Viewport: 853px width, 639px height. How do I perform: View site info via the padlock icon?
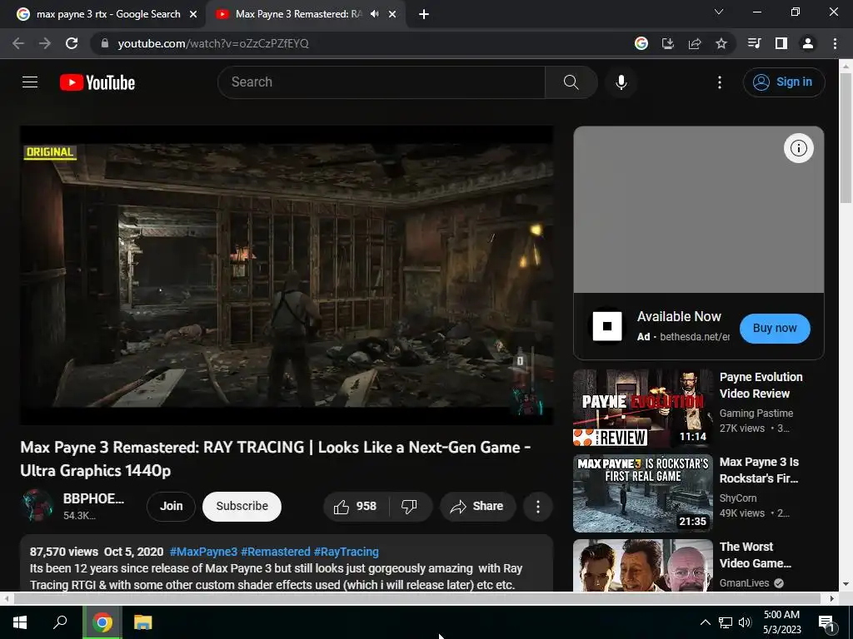click(105, 43)
